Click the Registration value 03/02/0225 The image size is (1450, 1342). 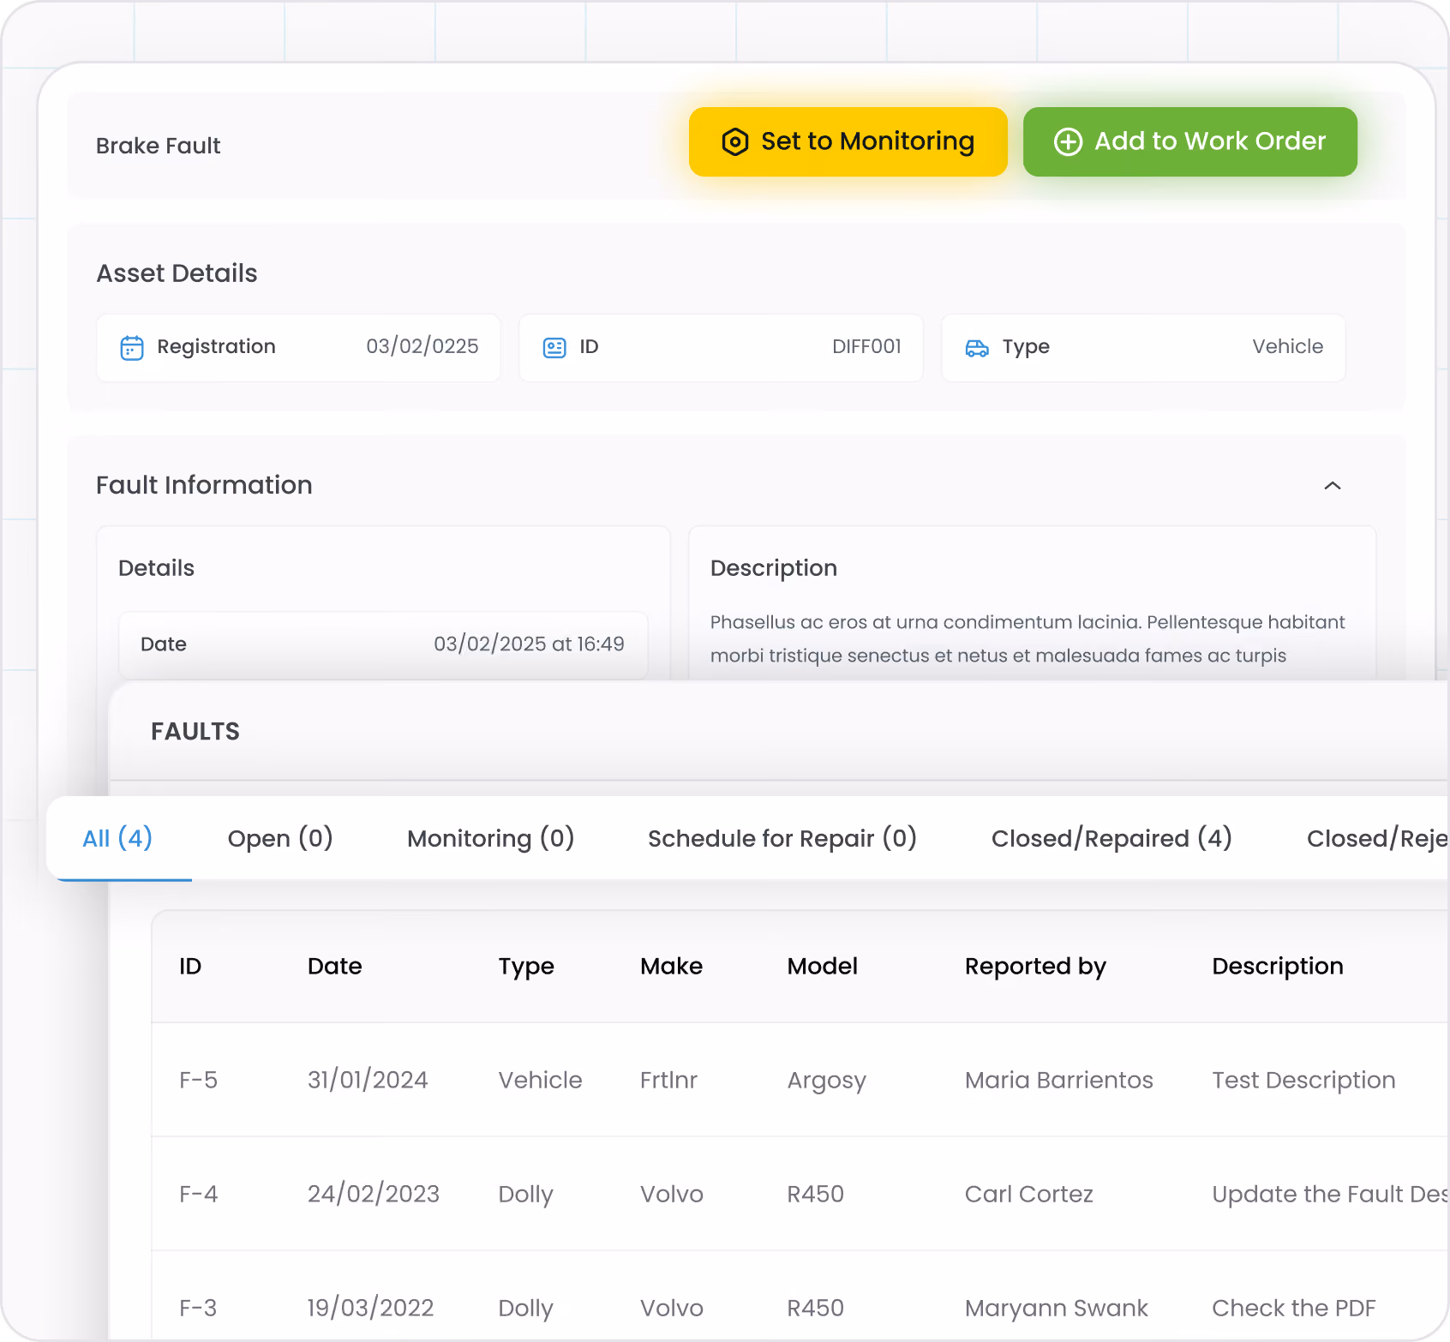[422, 346]
